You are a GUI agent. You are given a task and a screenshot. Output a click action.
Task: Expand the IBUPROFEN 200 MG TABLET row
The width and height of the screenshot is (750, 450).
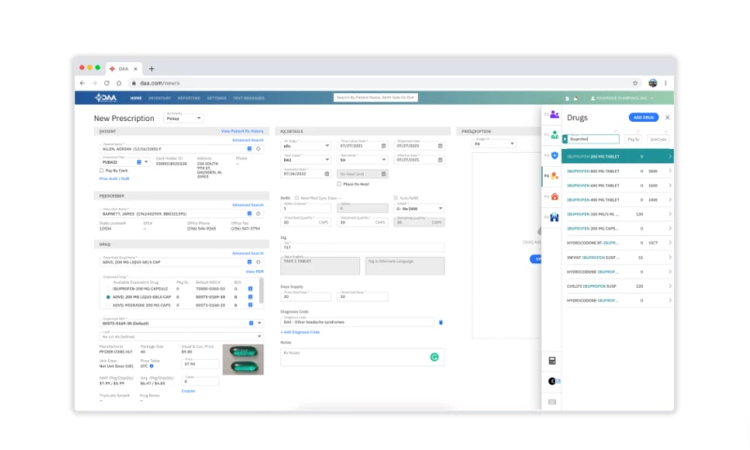[669, 157]
